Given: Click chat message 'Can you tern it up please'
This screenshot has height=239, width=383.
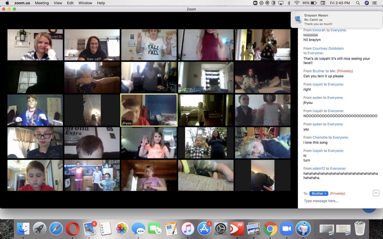Looking at the screenshot, I should (x=323, y=76).
